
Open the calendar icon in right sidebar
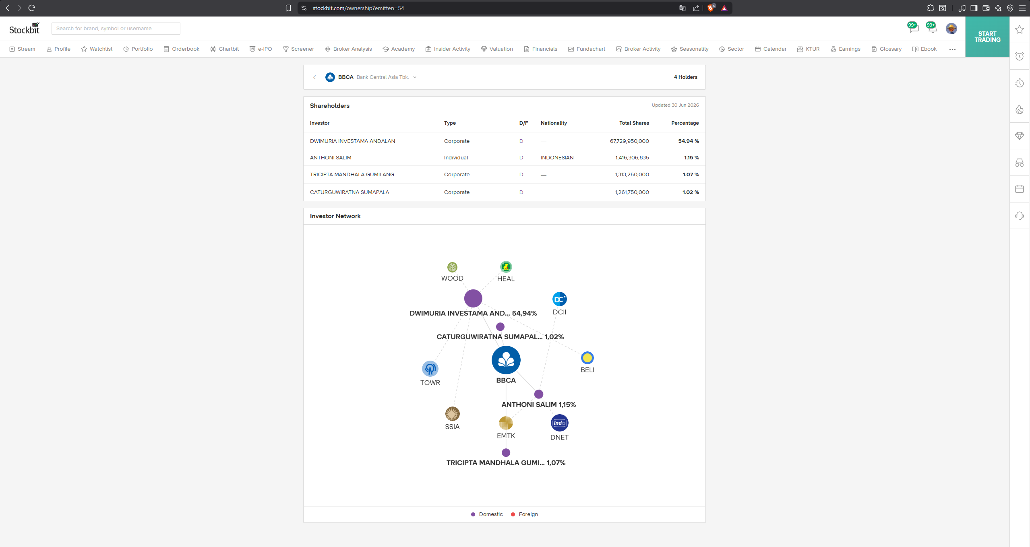(x=1020, y=189)
